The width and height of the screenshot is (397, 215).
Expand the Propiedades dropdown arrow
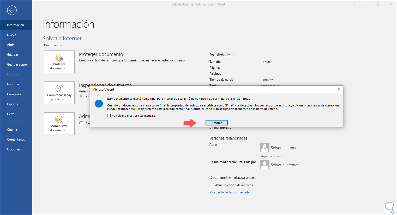[233, 55]
